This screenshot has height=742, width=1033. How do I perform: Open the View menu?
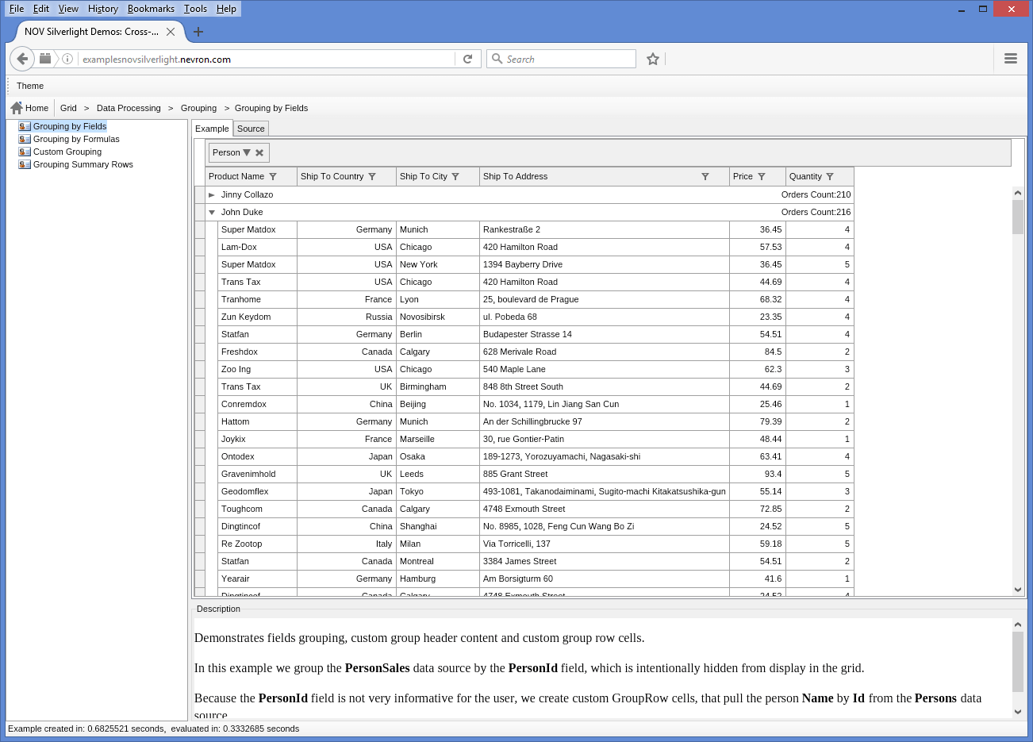(x=68, y=9)
